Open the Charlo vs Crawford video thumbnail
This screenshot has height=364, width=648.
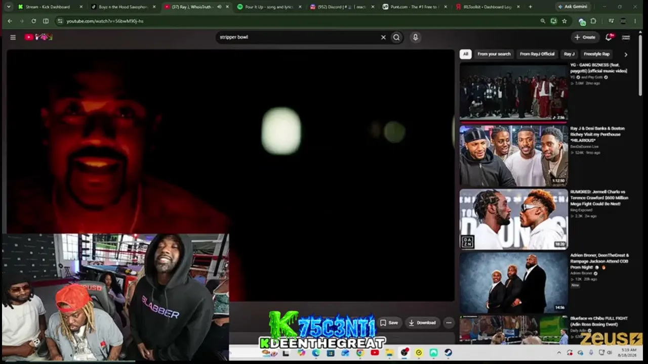tap(513, 219)
